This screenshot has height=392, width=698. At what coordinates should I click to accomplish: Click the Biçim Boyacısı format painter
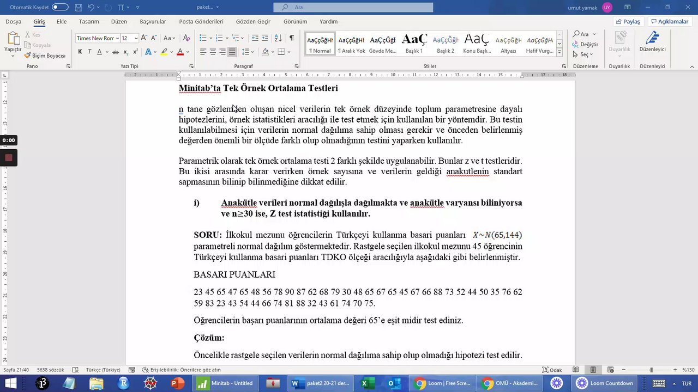[45, 56]
